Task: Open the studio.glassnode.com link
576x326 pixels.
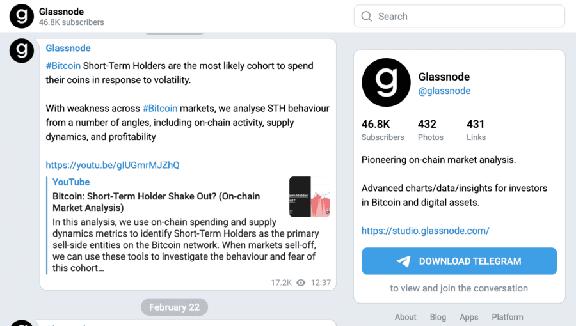Action: pos(425,231)
